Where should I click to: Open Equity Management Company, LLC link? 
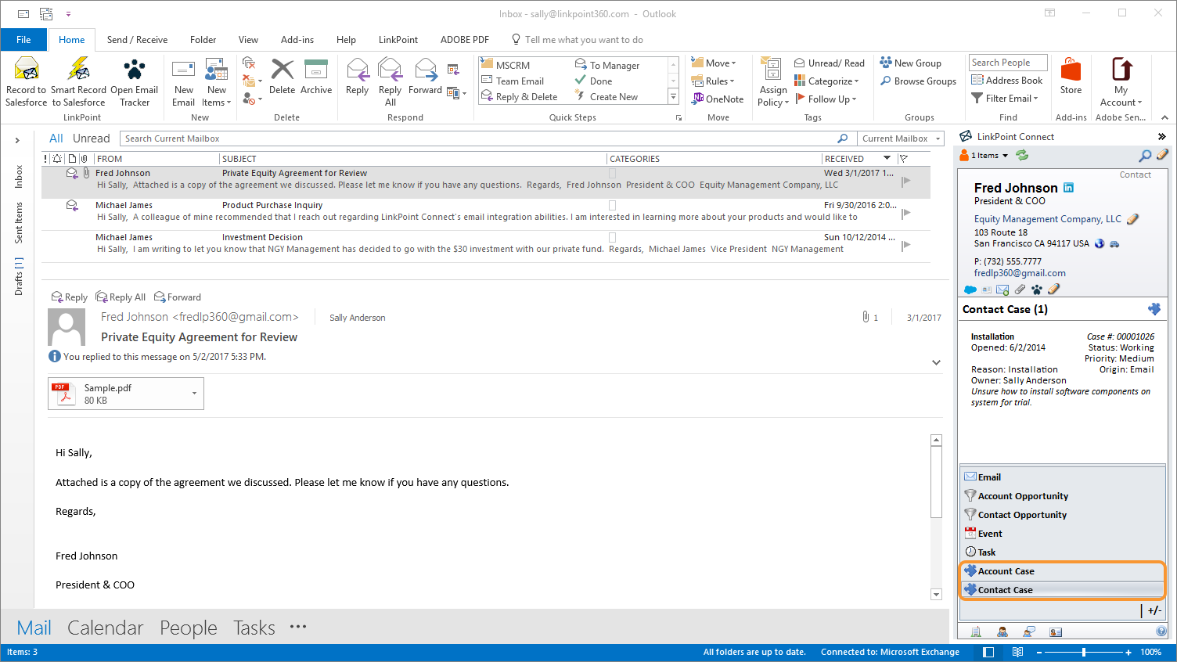[1047, 219]
